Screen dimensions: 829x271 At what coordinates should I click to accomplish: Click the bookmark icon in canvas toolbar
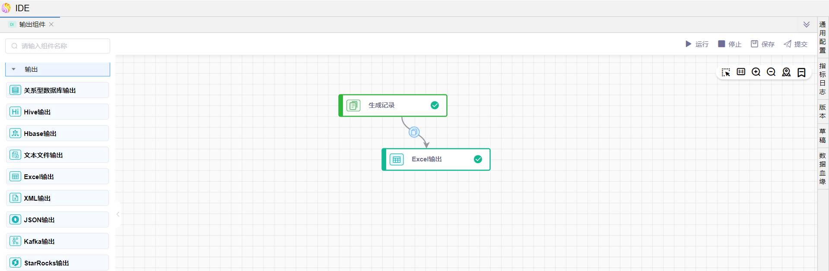[801, 72]
